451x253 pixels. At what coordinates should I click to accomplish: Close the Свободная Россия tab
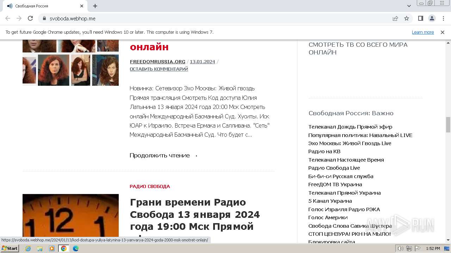coord(82,6)
